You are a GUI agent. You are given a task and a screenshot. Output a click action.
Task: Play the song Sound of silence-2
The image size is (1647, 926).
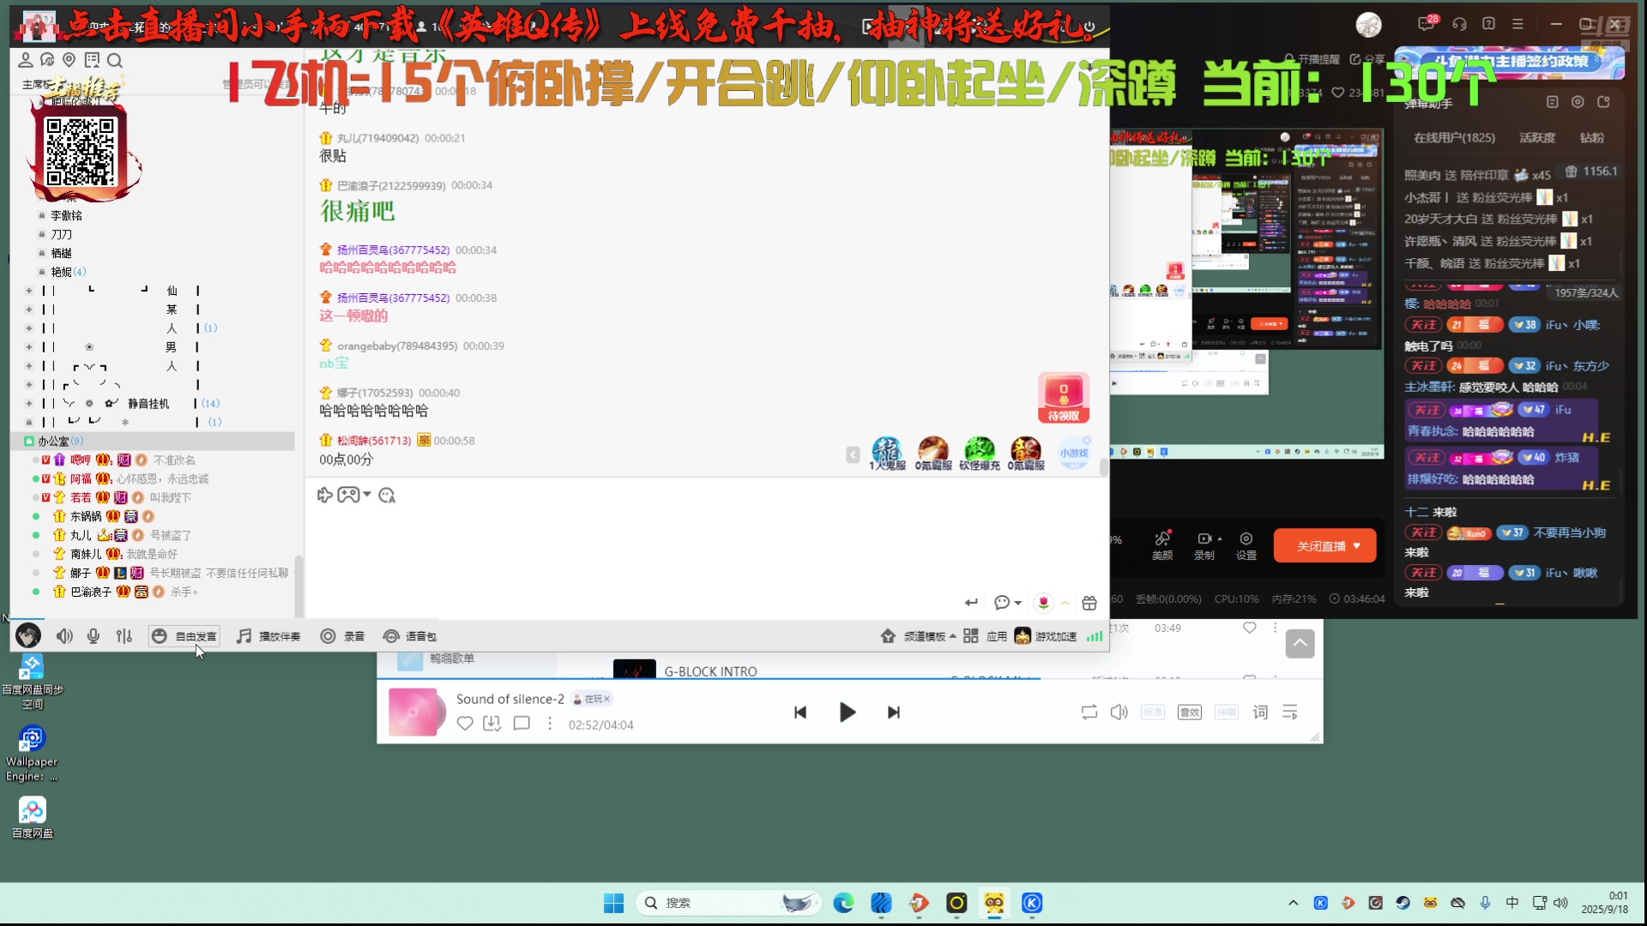847,713
